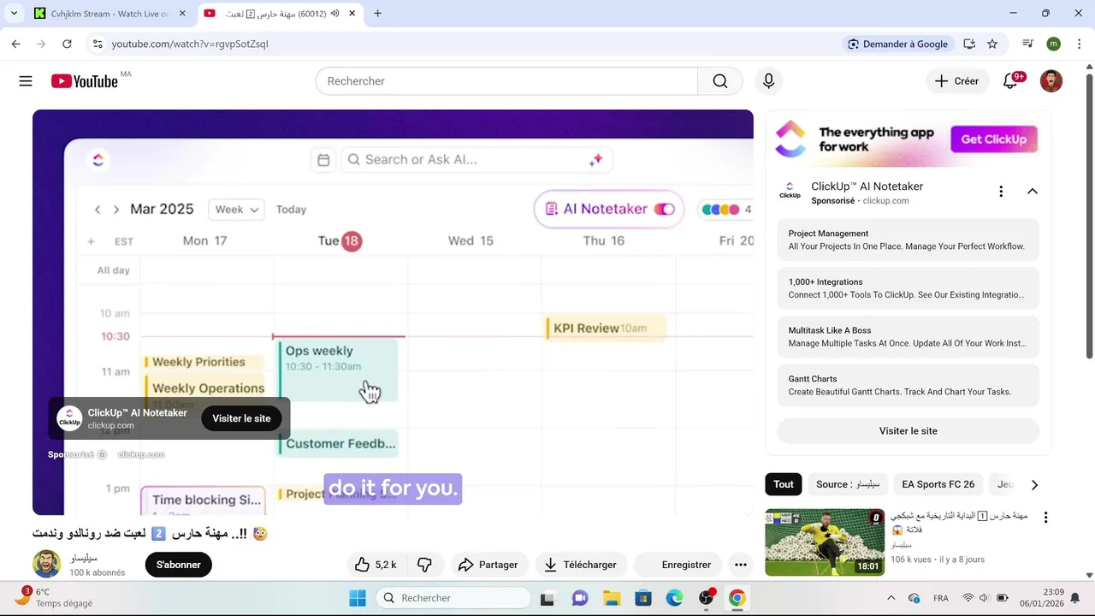Open the FRA language indicator
The image size is (1095, 616).
point(940,598)
